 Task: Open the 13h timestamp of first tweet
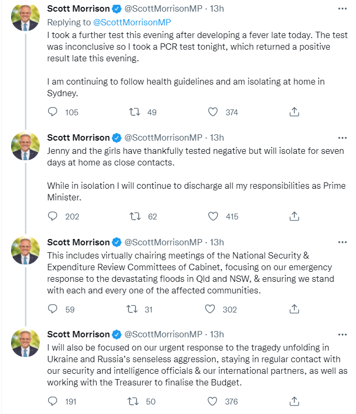(x=217, y=8)
